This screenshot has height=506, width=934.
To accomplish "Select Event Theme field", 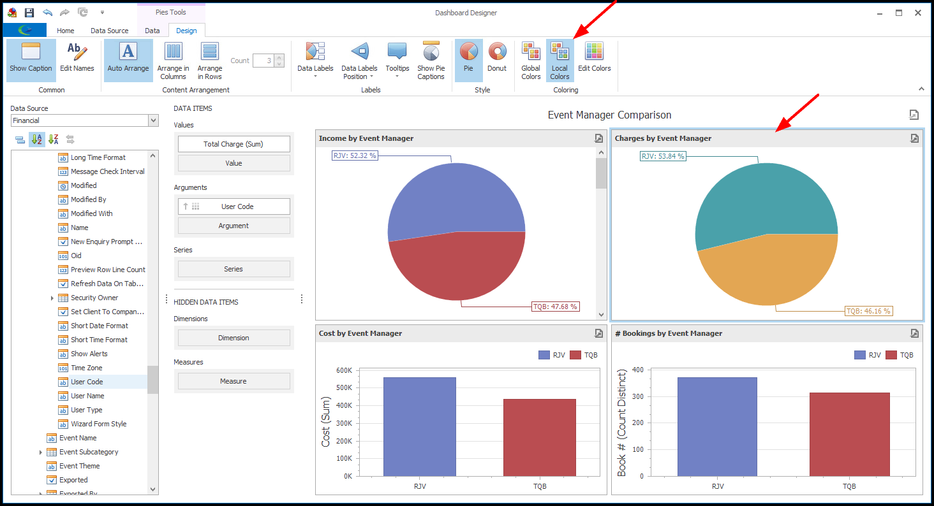I will click(x=79, y=466).
